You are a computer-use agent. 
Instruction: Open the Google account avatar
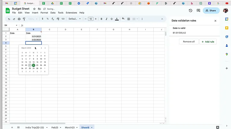[226, 11]
